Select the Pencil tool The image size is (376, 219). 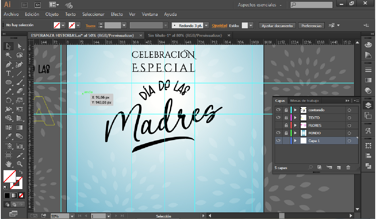(x=9, y=91)
